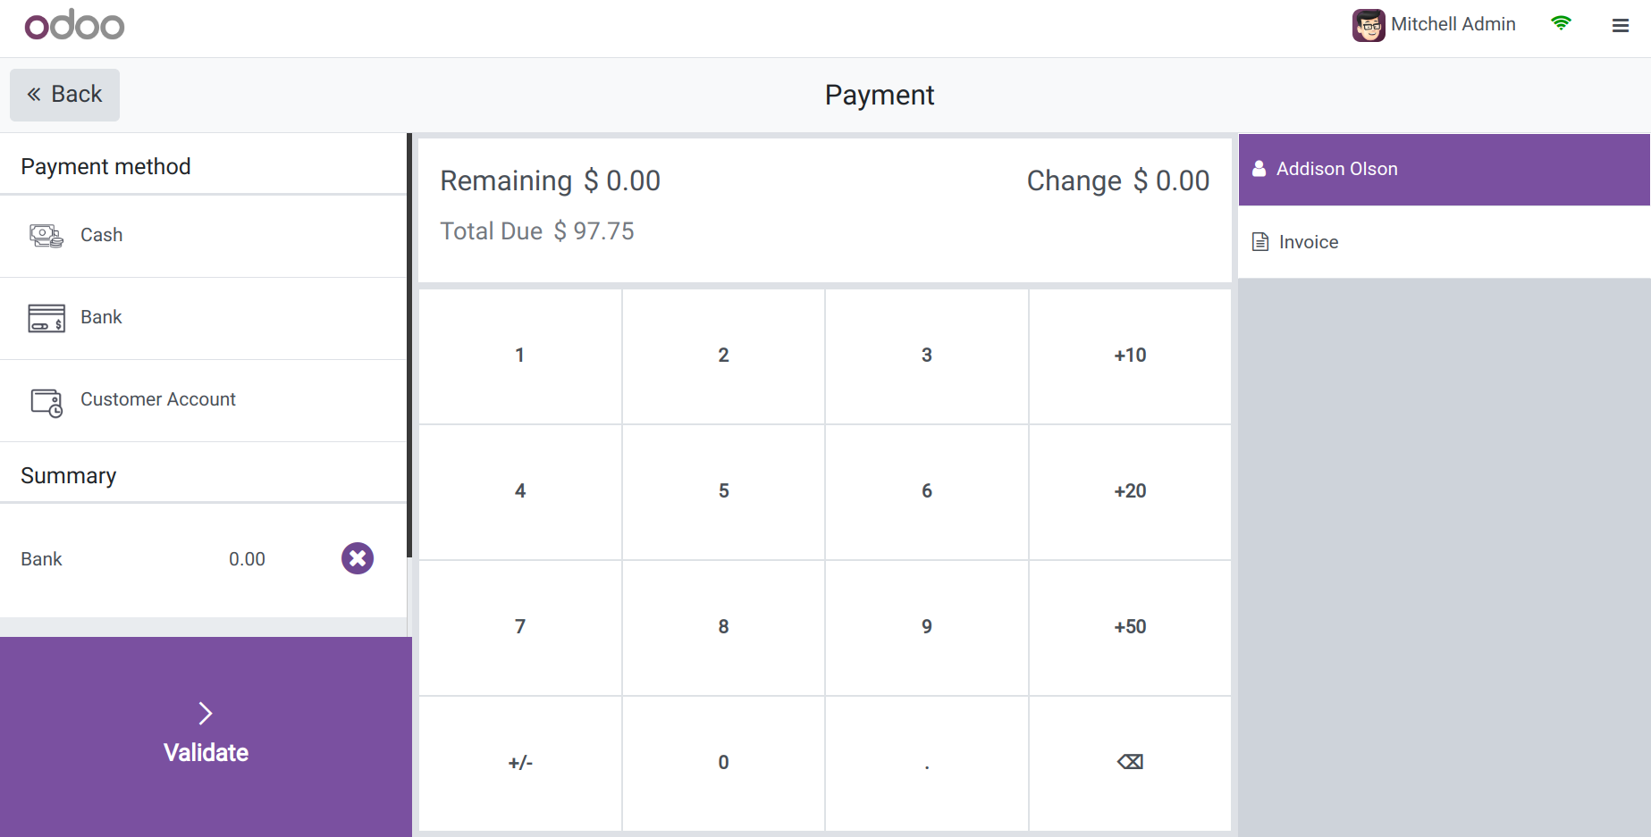
Task: Add +10 to the amount
Action: tap(1130, 356)
